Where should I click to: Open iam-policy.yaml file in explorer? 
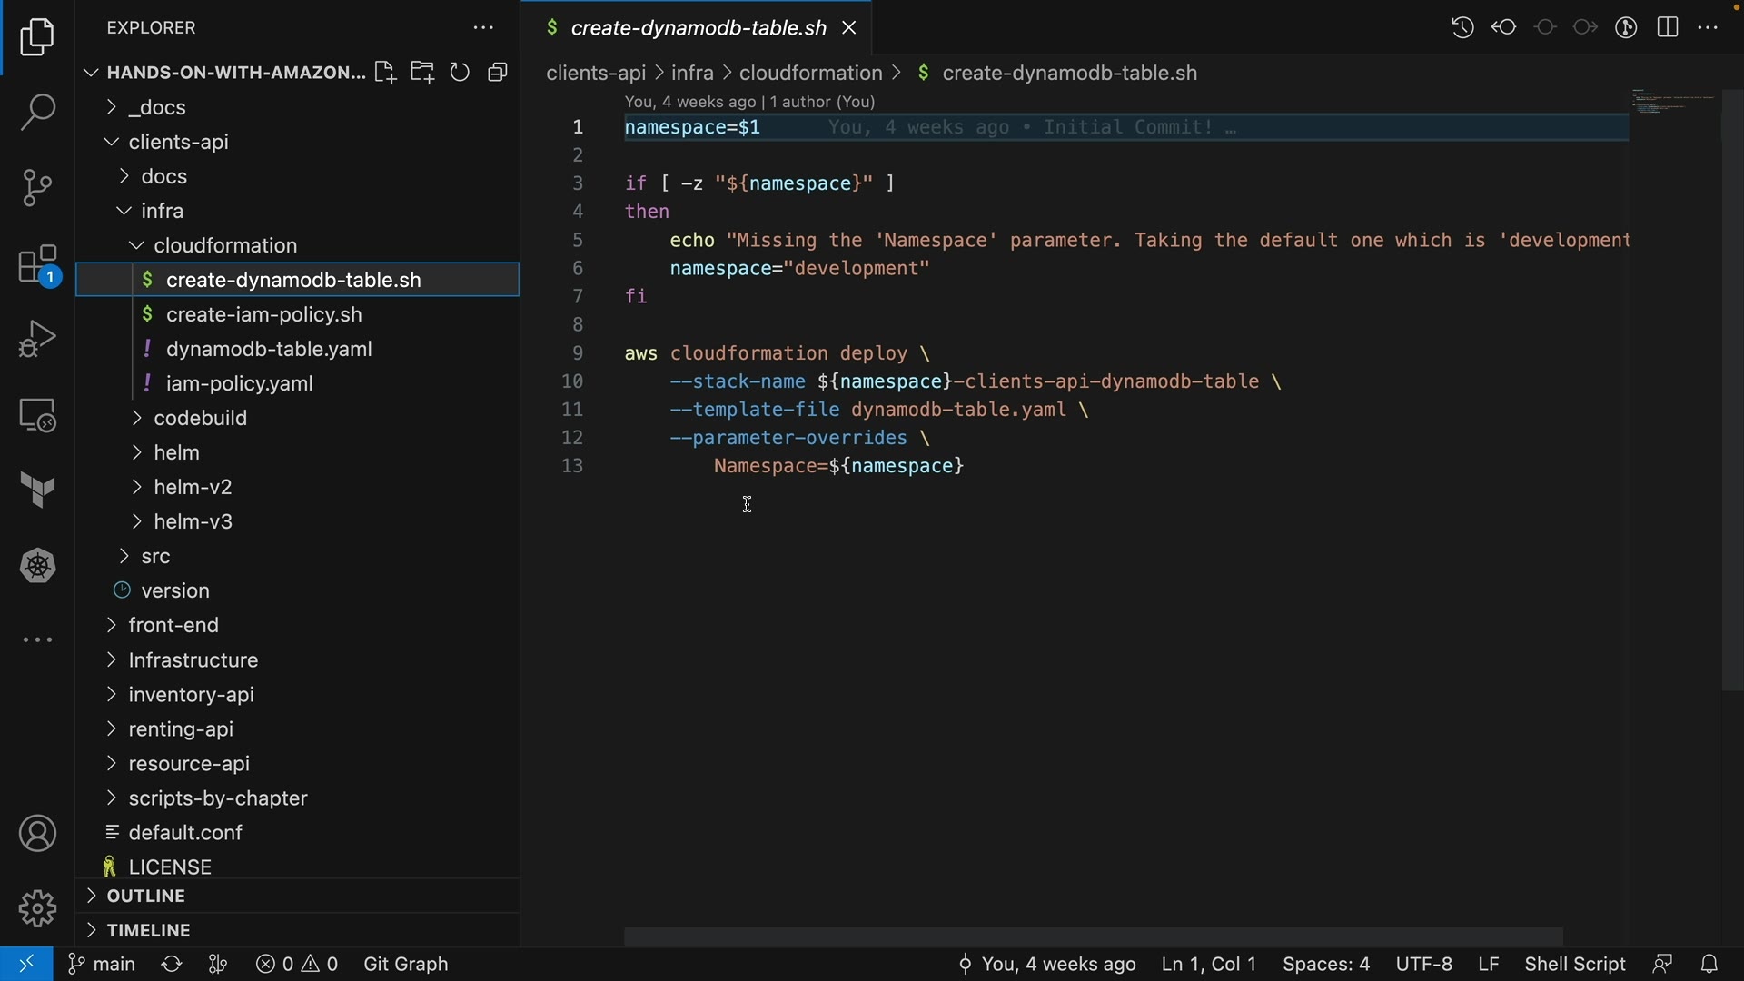point(240,384)
